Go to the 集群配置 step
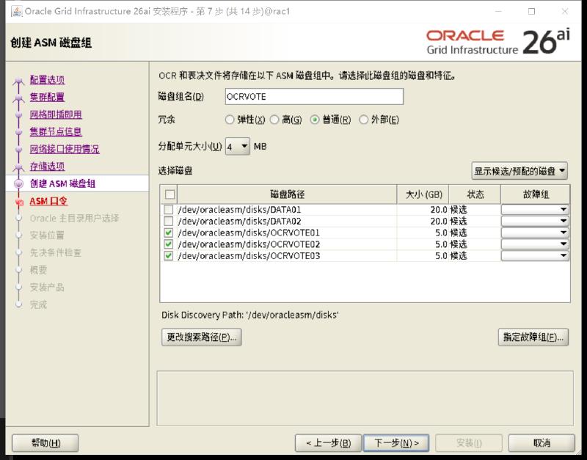587x460 pixels. pyautogui.click(x=47, y=98)
